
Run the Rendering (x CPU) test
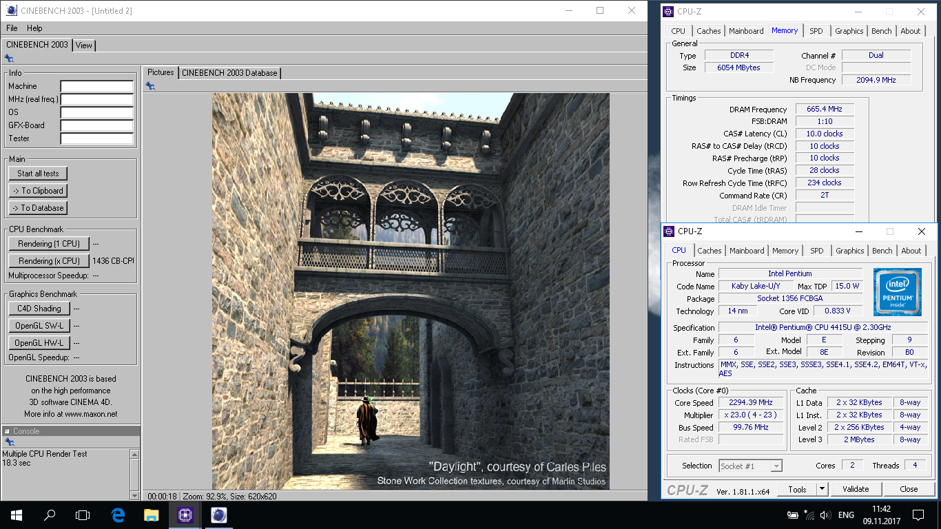(x=49, y=261)
